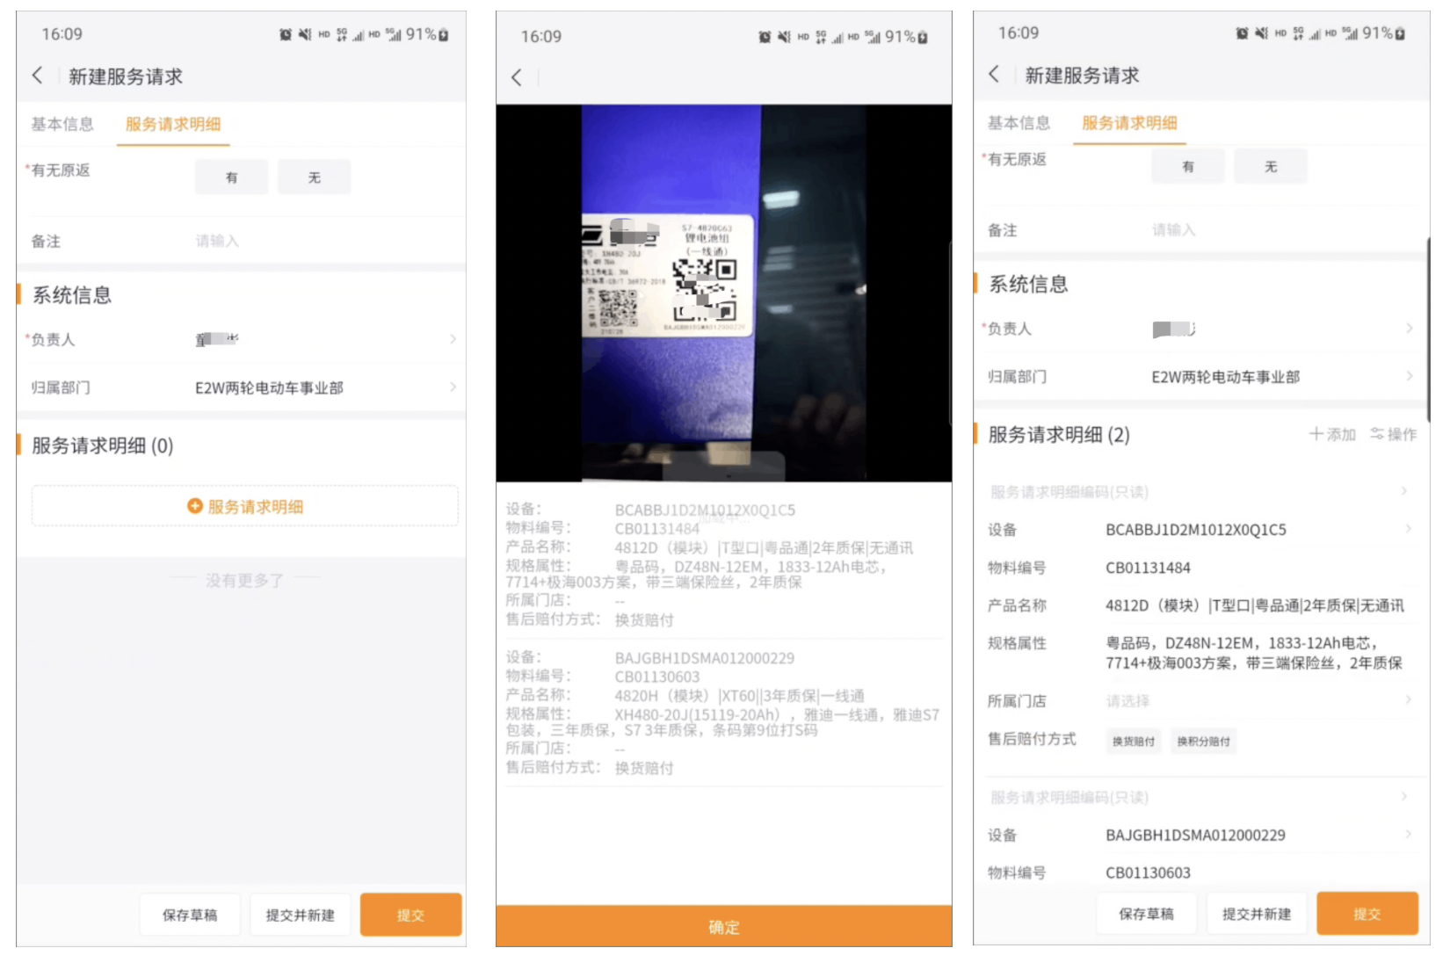1450x970 pixels.
Task: Open 设备 BCABBJ1D2M1012X0Q1C5 chevron on right
Action: [x=1409, y=529]
